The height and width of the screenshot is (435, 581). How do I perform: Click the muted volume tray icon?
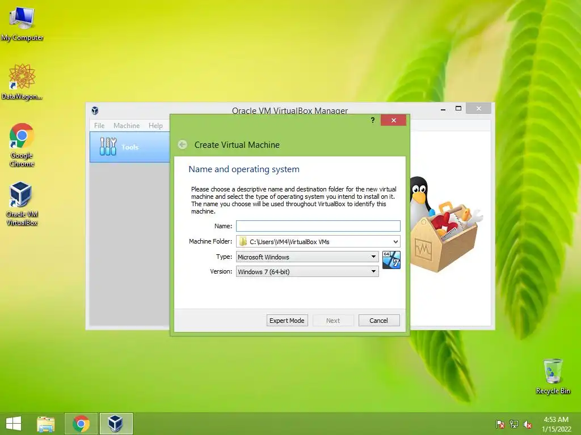pos(528,424)
